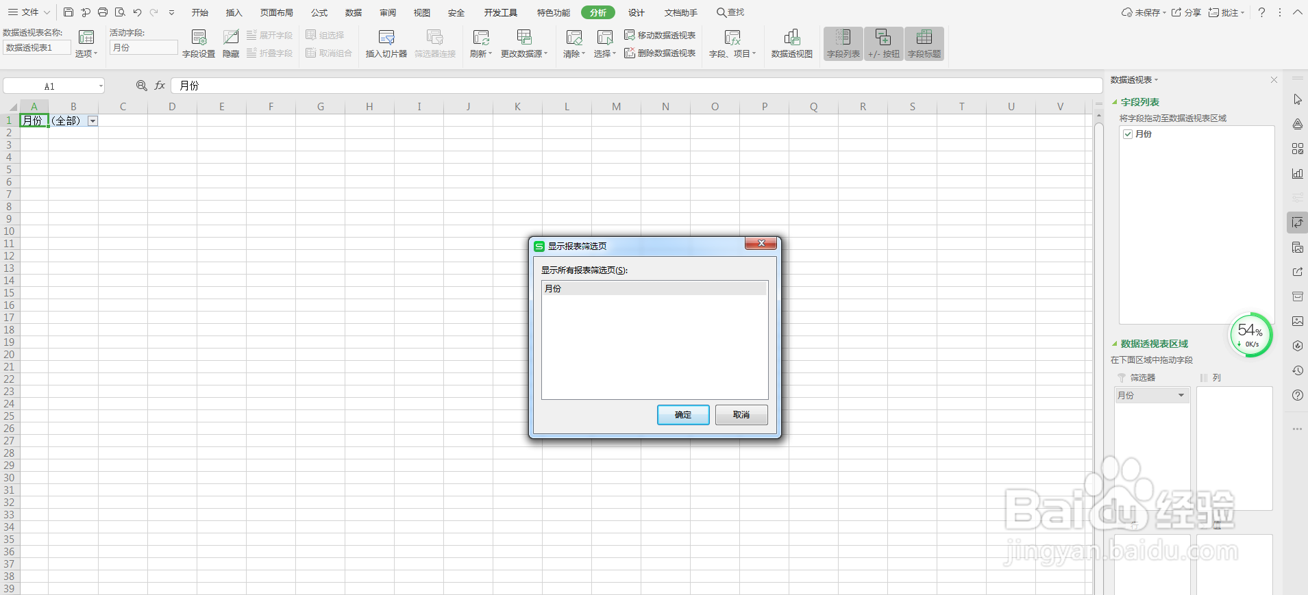Click 移动数据透视表 move pivot table
Image resolution: width=1308 pixels, height=595 pixels.
[x=660, y=35]
